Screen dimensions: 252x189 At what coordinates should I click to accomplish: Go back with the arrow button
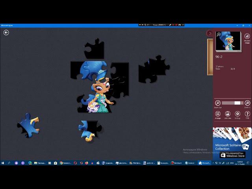[6, 33]
